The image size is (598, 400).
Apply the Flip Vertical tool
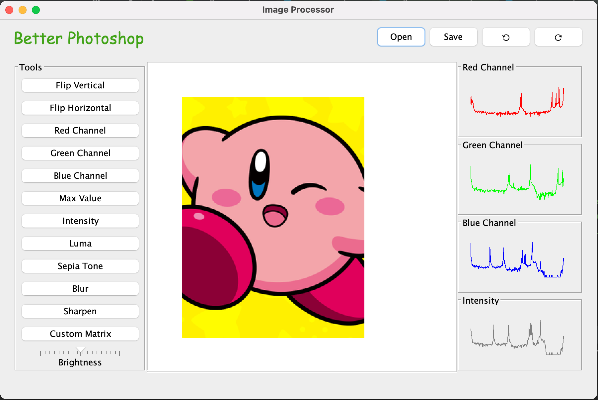pyautogui.click(x=80, y=86)
